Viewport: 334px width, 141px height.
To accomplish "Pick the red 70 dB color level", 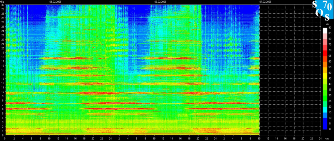I will 325,51.
